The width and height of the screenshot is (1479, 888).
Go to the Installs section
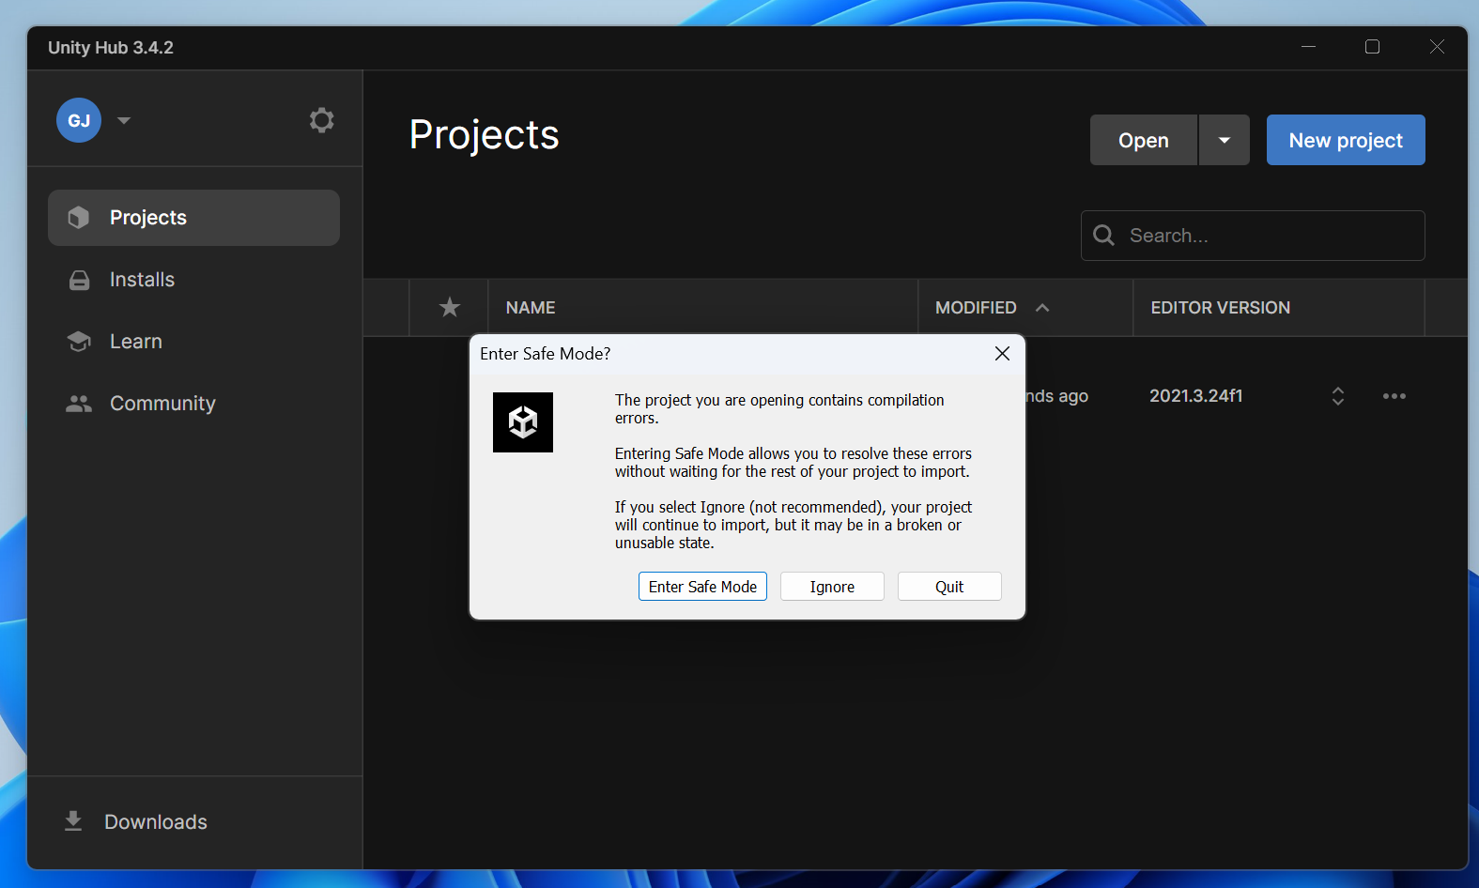pyautogui.click(x=193, y=280)
